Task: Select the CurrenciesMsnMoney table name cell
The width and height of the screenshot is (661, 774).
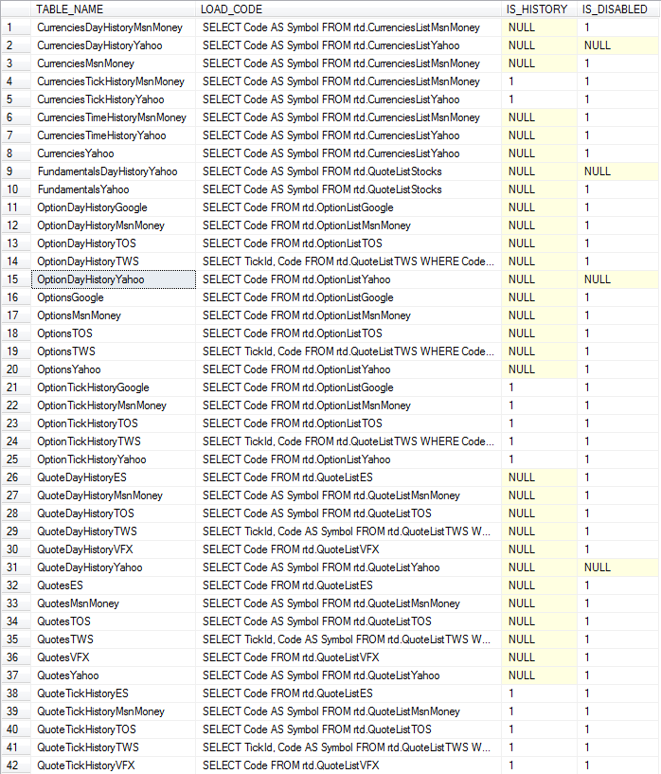Action: click(114, 63)
